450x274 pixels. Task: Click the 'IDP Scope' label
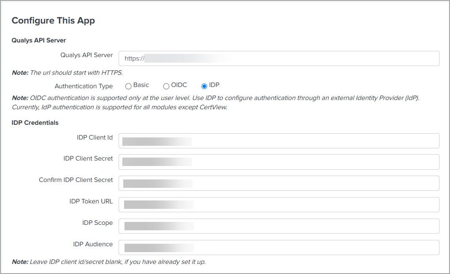pos(98,223)
